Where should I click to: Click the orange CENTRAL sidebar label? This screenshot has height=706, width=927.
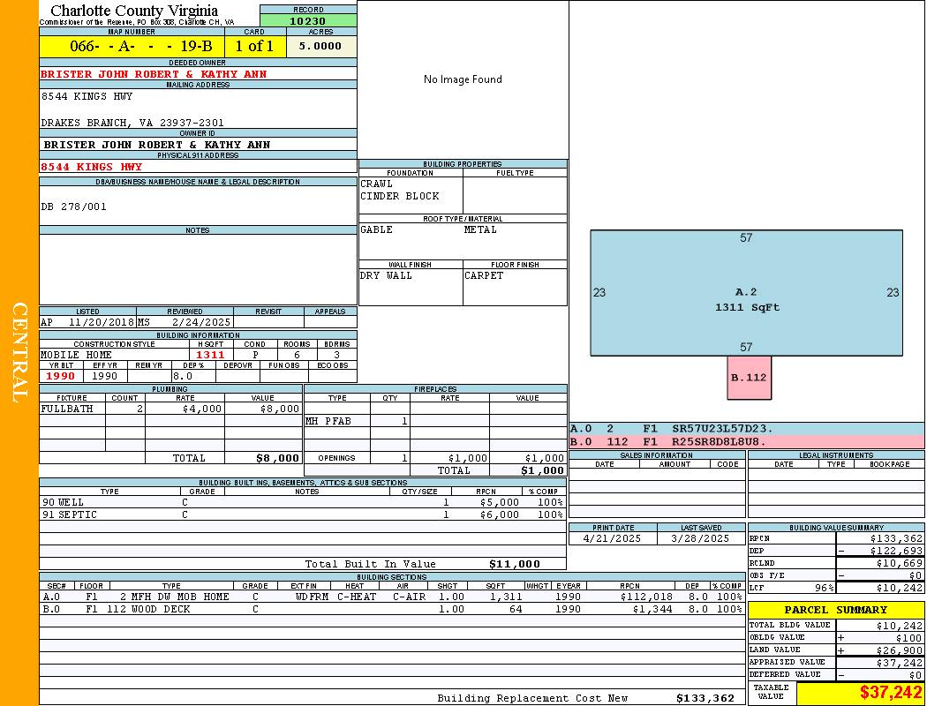(x=19, y=353)
